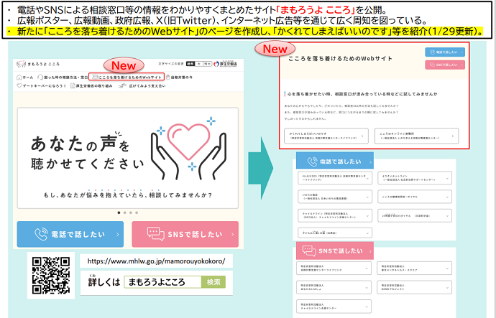
Task: Click the house icon for ホーム
Action: tap(19, 77)
